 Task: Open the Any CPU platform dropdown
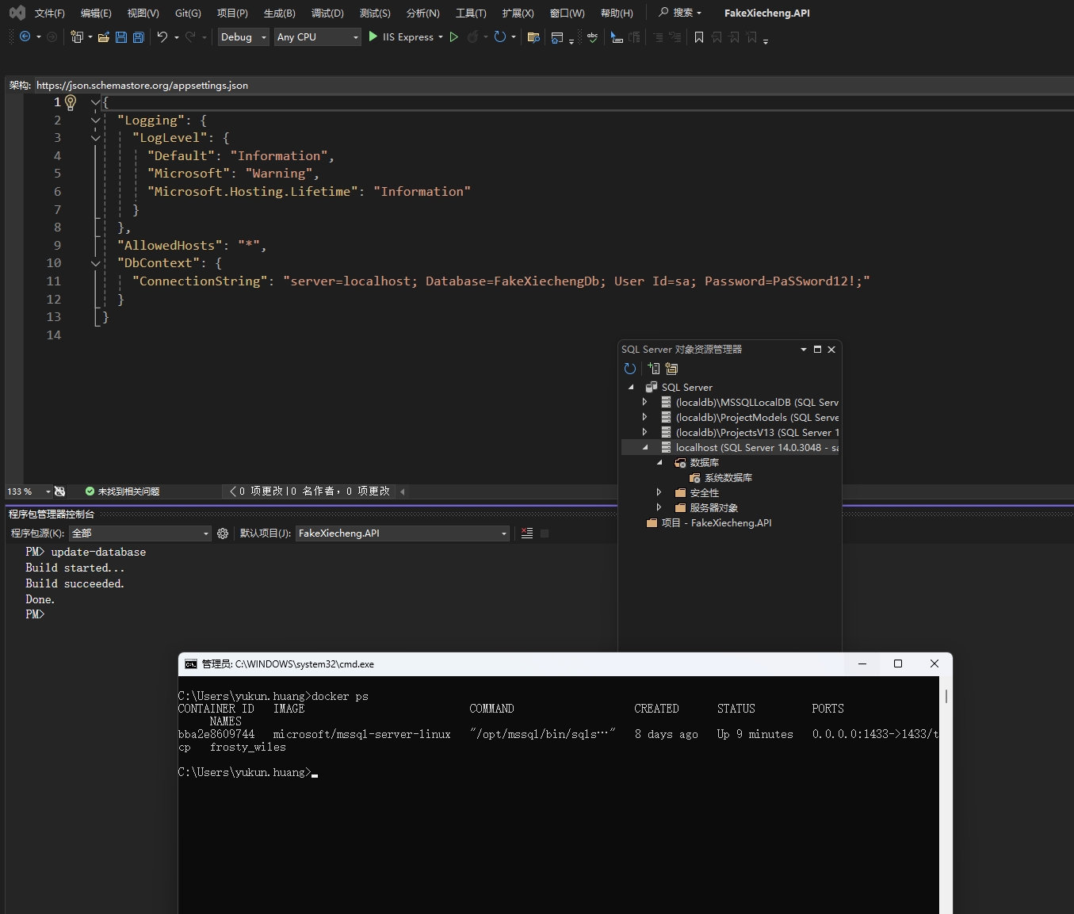point(318,36)
